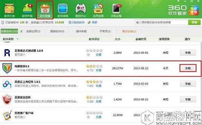
Task: Click 投票 vote link for 百度安全控件
Action: (x=99, y=101)
